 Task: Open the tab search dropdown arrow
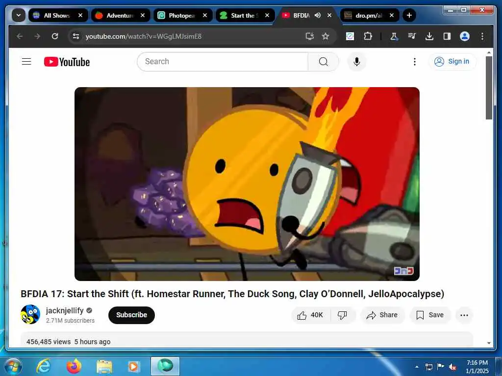[x=19, y=15]
